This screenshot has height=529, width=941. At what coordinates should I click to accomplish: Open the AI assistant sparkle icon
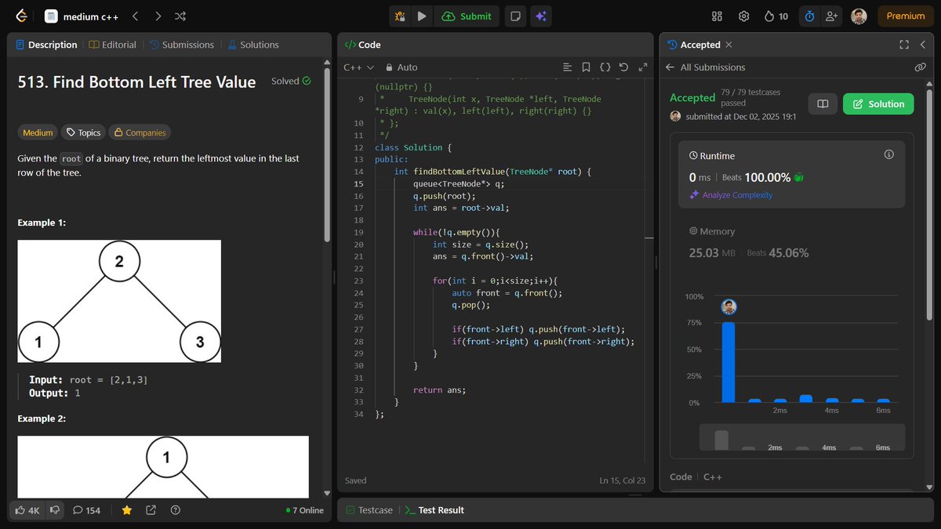(541, 16)
